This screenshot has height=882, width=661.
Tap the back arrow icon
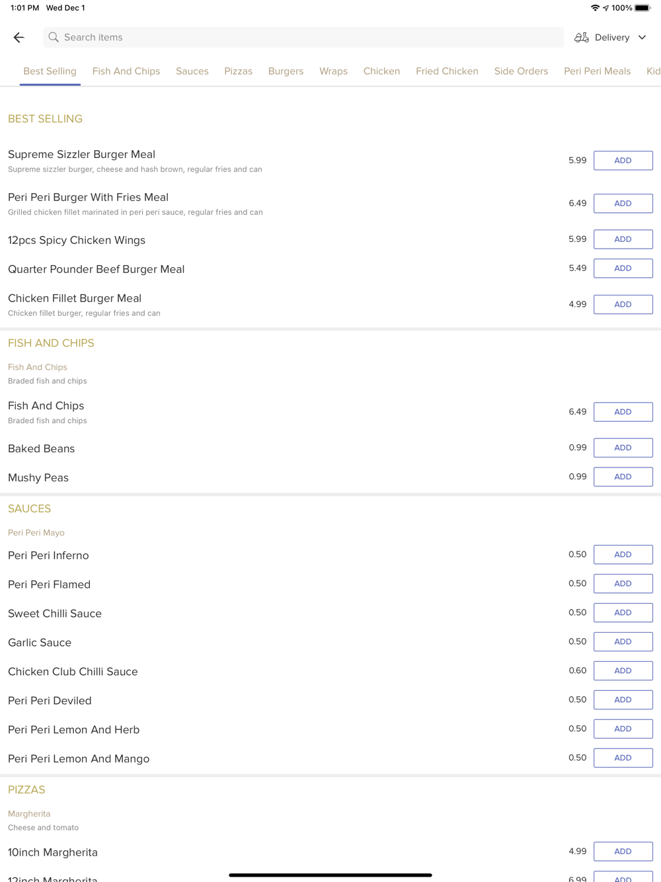(x=19, y=38)
